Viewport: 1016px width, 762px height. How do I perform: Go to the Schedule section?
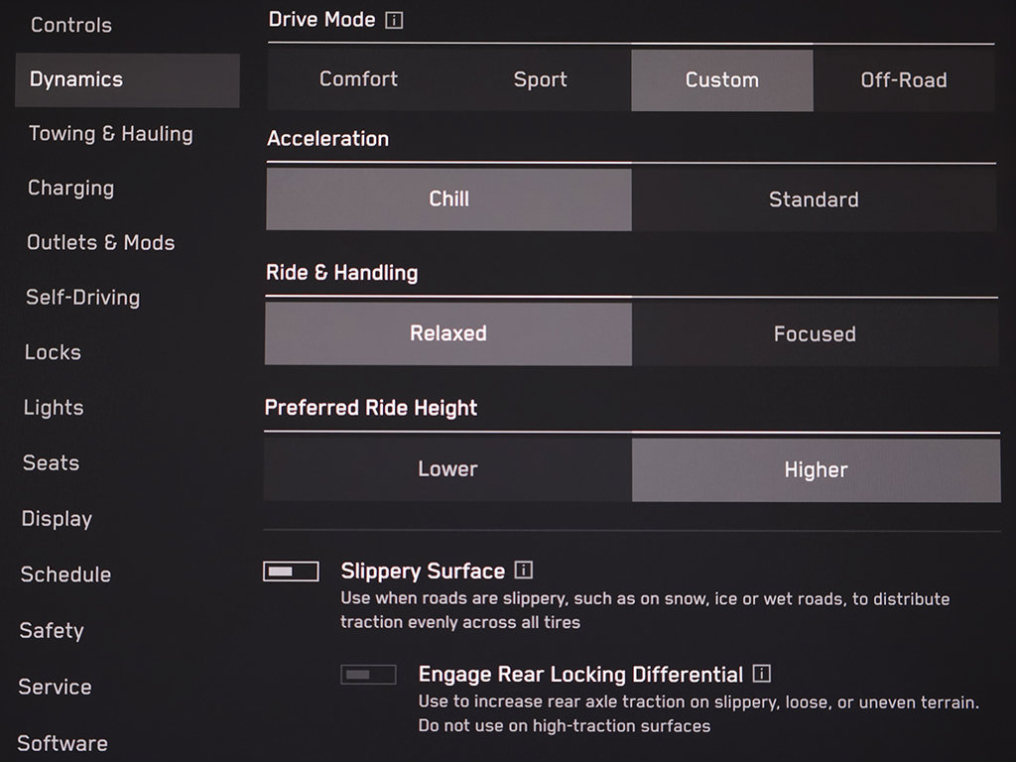point(66,574)
